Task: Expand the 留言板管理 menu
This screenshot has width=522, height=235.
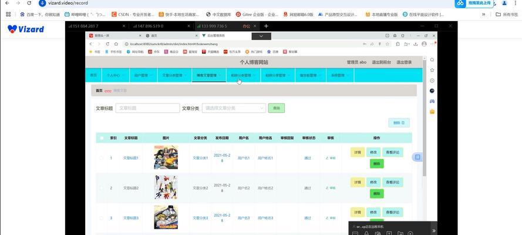Action: (x=310, y=75)
